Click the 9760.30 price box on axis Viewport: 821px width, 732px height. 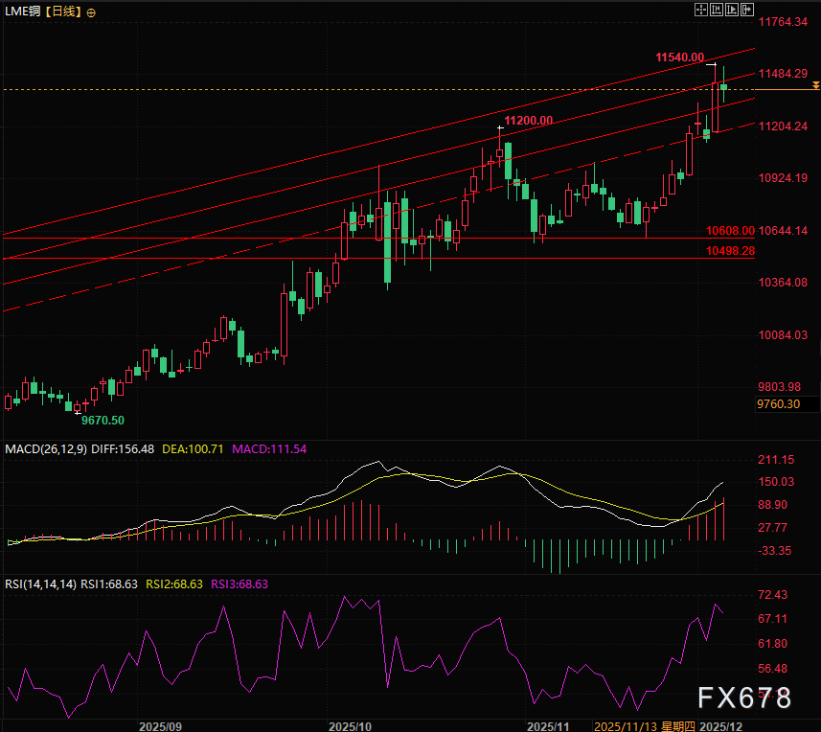pos(778,404)
